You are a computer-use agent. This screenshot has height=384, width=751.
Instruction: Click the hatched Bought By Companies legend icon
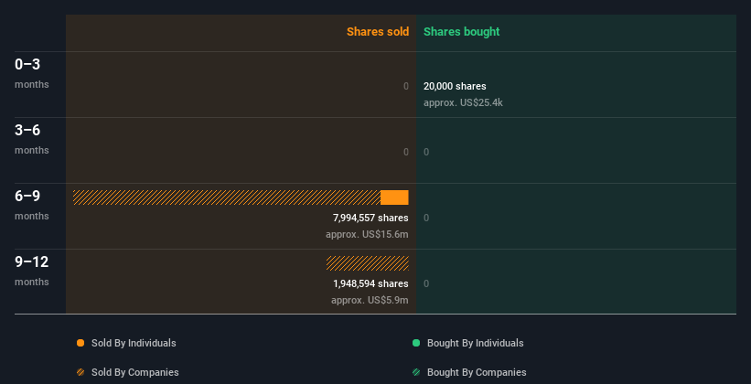(416, 372)
